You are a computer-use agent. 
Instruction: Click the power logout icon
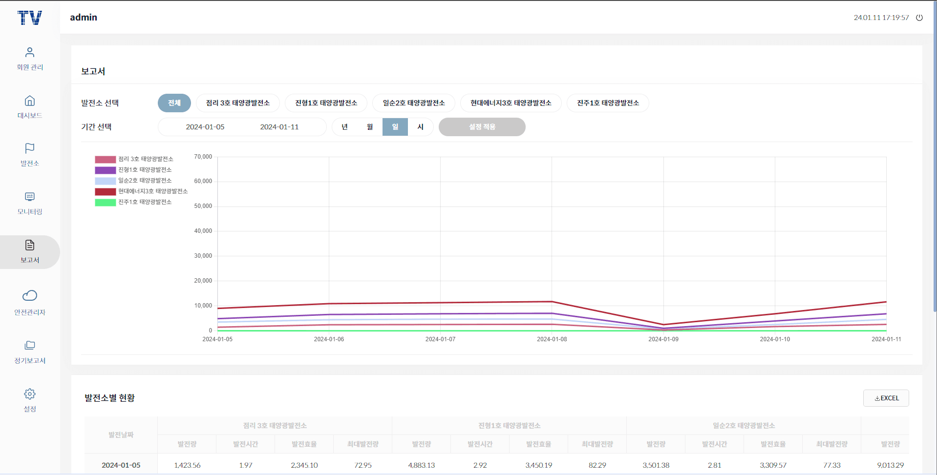pyautogui.click(x=919, y=18)
